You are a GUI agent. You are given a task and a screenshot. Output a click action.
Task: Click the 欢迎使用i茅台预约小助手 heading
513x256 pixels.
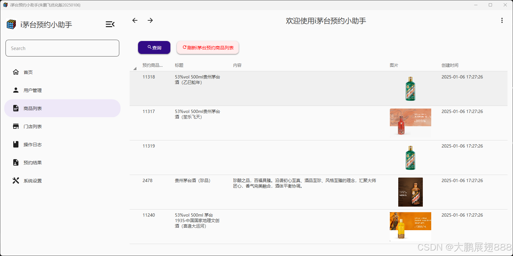coord(326,21)
